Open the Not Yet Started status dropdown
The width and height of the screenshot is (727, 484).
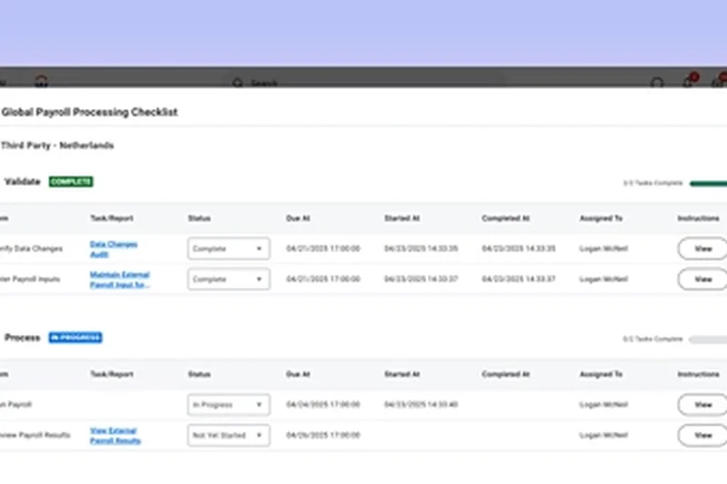pos(229,435)
